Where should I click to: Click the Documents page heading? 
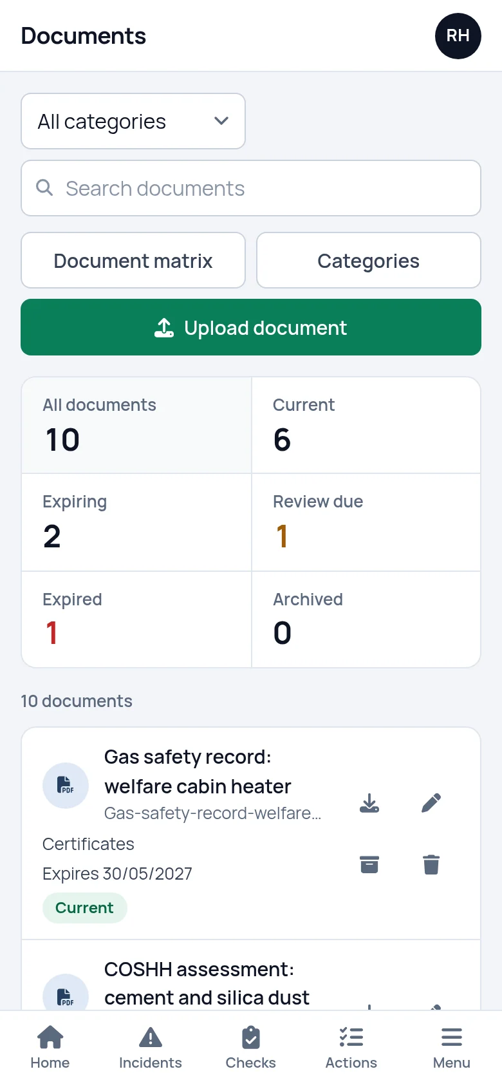[x=84, y=36]
